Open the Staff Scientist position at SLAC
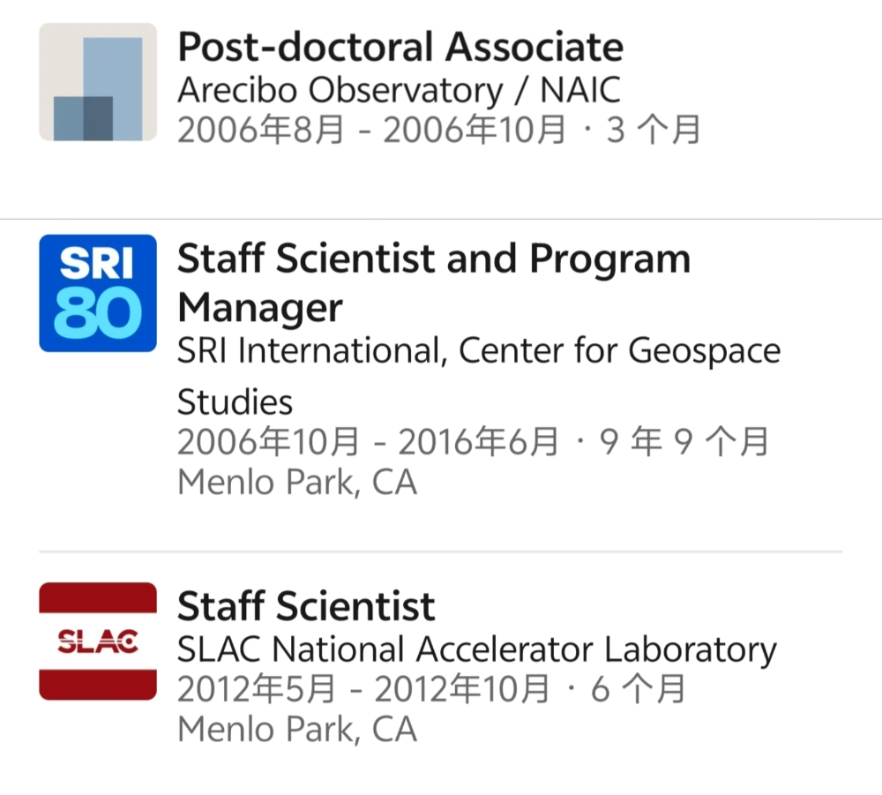This screenshot has width=882, height=795. tap(306, 606)
